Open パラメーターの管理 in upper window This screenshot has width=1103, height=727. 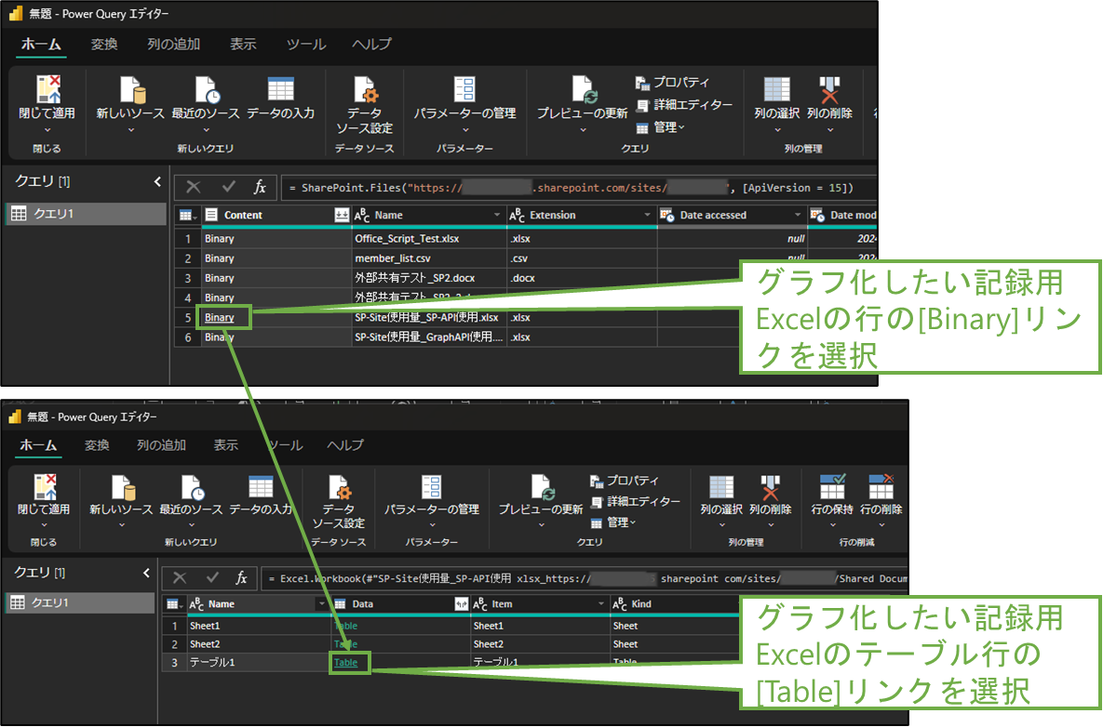pos(465,103)
